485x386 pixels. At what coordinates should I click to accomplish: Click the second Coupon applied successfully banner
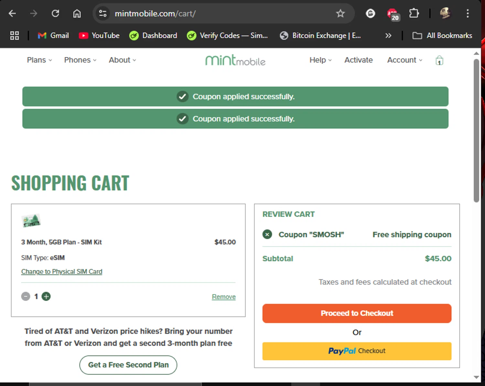(x=235, y=119)
